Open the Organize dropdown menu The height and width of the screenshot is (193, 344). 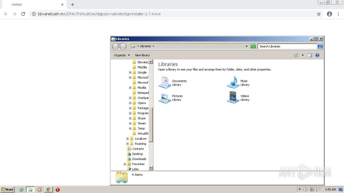pos(122,55)
